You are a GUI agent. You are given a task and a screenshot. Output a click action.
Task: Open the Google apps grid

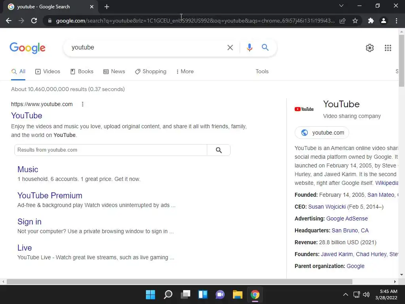(388, 48)
